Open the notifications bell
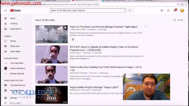The height and width of the screenshot is (106, 189). coord(175,10)
